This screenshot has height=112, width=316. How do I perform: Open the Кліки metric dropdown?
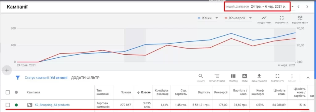pos(217,18)
